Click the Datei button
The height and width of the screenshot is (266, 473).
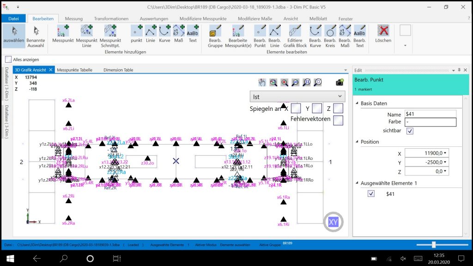[x=13, y=19]
